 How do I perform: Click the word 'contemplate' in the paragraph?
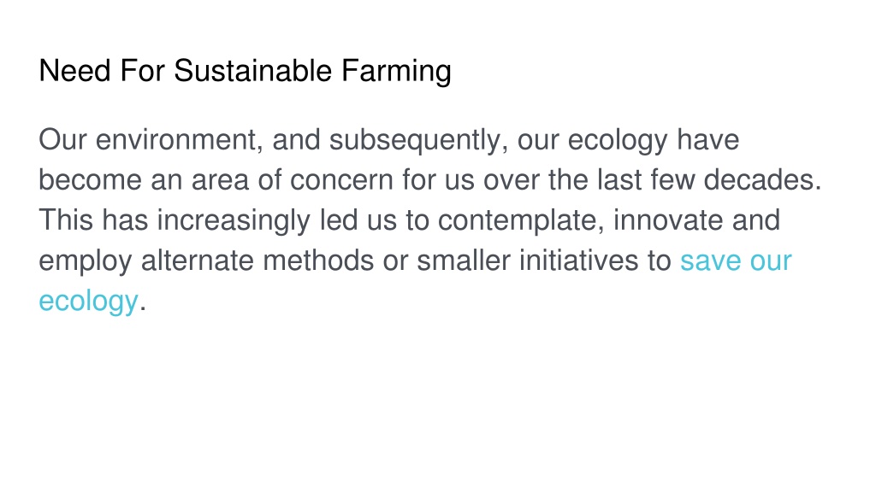tap(518, 221)
